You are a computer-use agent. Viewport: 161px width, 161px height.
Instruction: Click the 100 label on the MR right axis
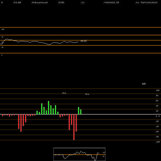157,90
